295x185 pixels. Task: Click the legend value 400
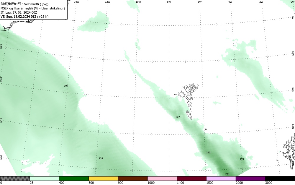(x=62, y=183)
